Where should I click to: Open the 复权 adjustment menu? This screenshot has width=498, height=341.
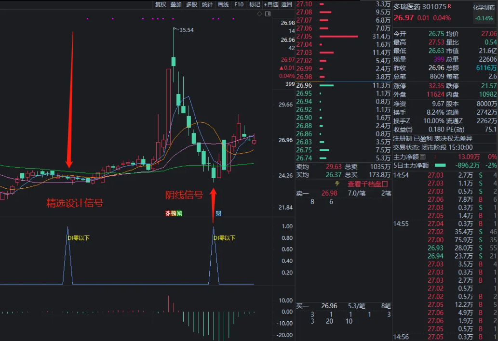point(161,4)
